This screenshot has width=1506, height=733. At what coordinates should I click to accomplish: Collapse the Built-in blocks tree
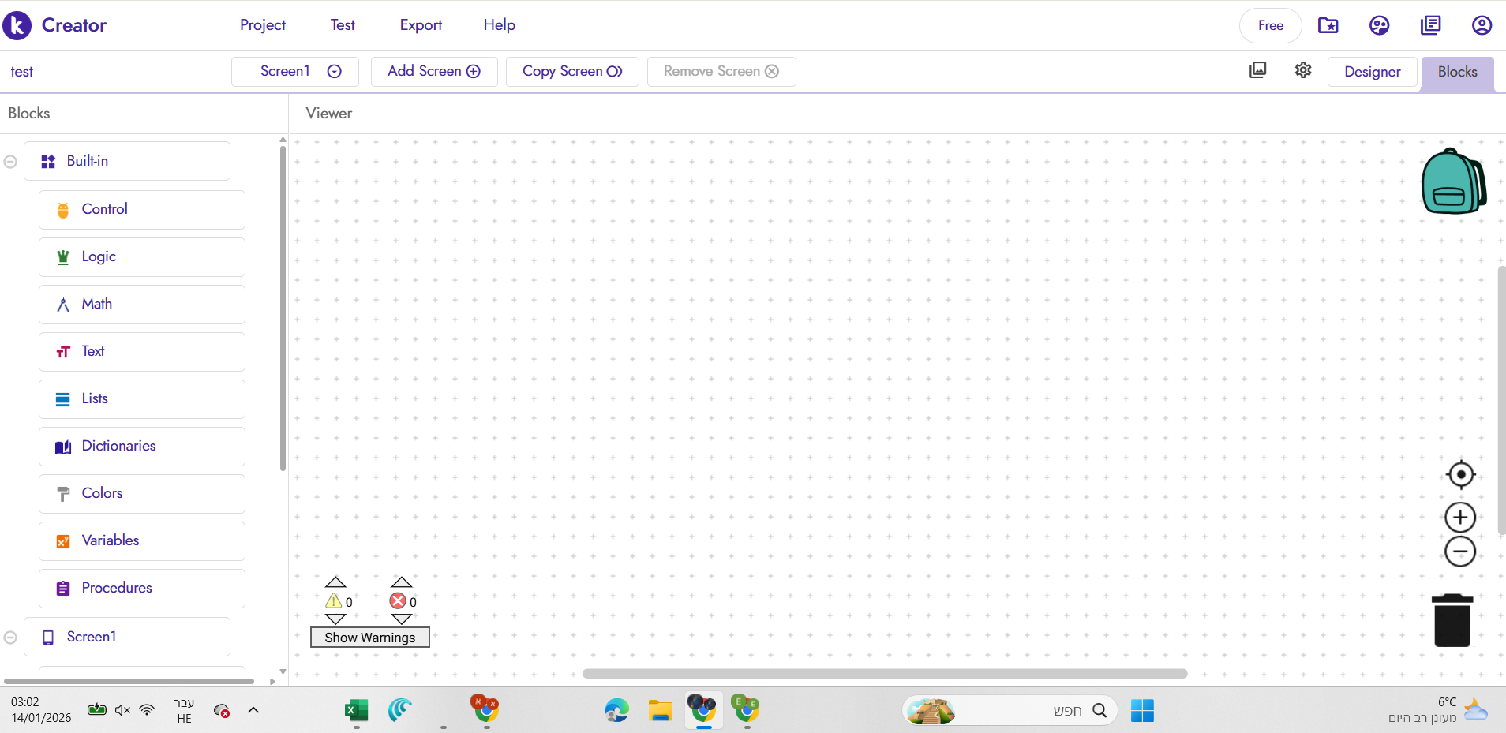10,162
